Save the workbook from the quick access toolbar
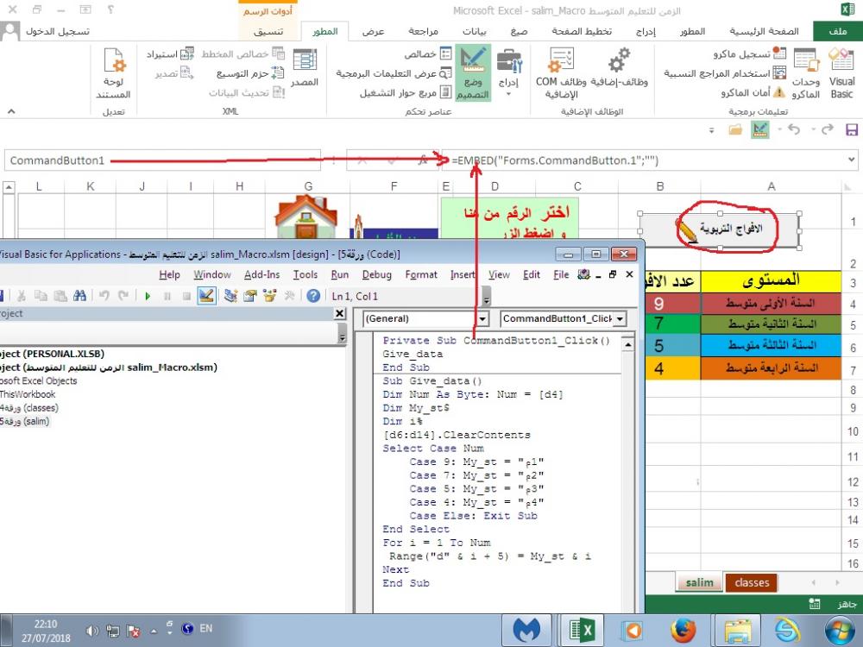Screen dimensions: 863x647 852,130
